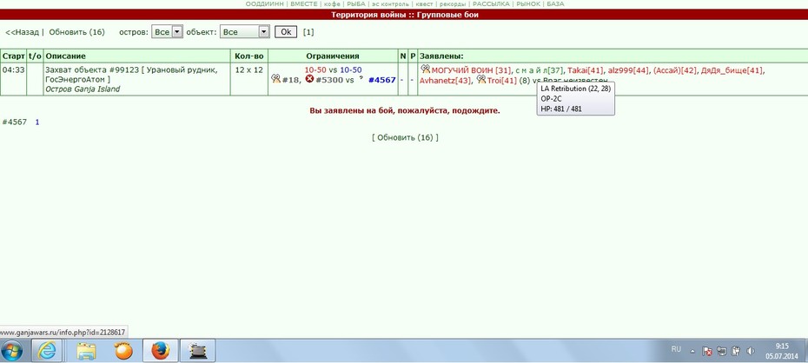
Task: Open page [1] link
Action: point(308,32)
